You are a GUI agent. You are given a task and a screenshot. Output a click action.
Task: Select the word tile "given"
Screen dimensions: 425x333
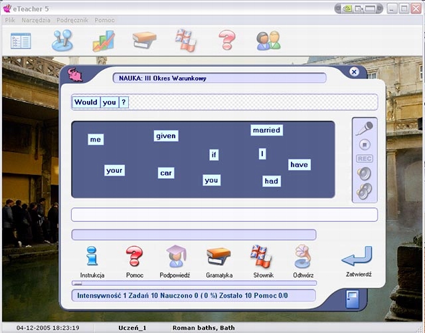(166, 136)
